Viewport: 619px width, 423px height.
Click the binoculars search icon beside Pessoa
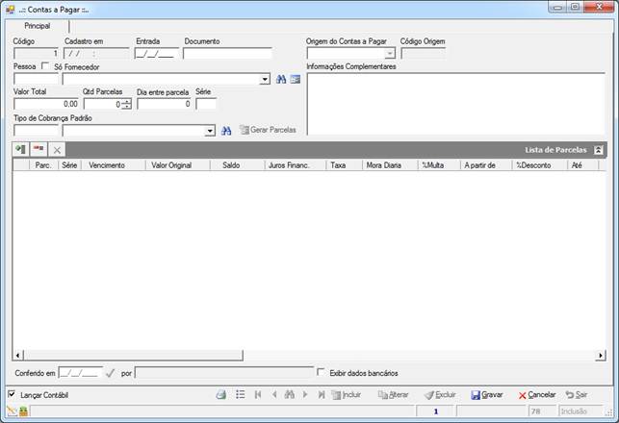tap(281, 79)
